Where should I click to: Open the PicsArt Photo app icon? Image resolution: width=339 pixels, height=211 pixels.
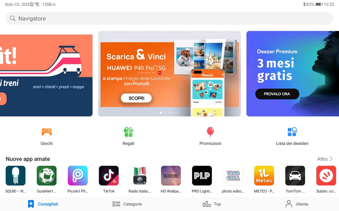click(x=78, y=176)
